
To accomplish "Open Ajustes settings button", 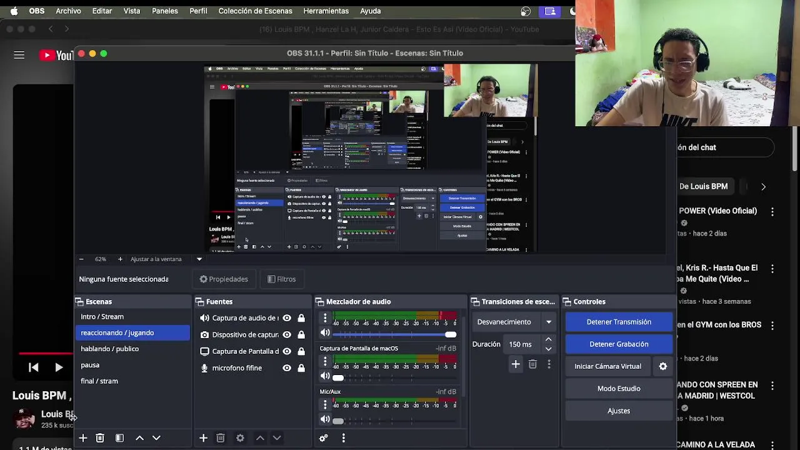I will click(619, 411).
